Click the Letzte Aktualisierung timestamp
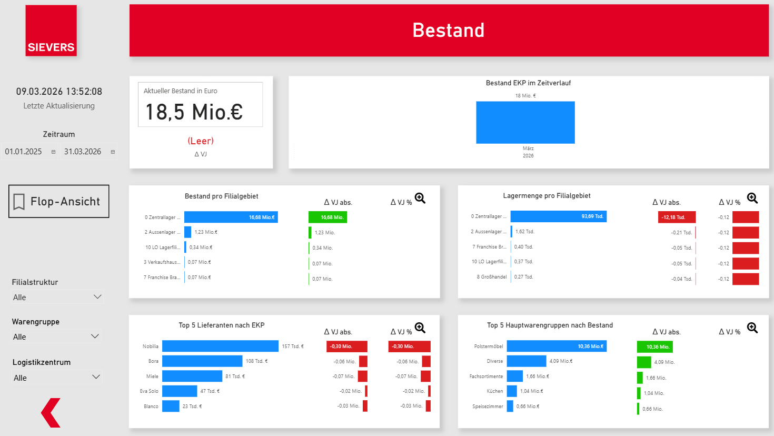This screenshot has height=436, width=774. pyautogui.click(x=59, y=92)
